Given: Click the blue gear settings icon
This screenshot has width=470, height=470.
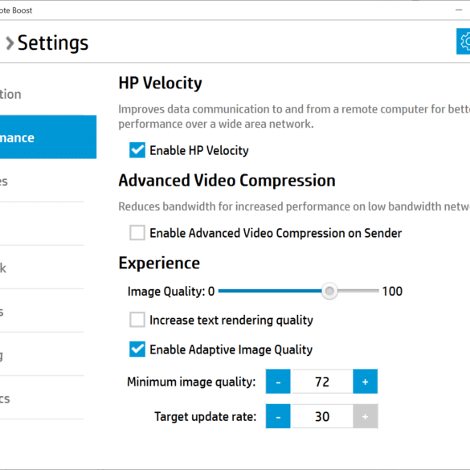Looking at the screenshot, I should tap(464, 41).
